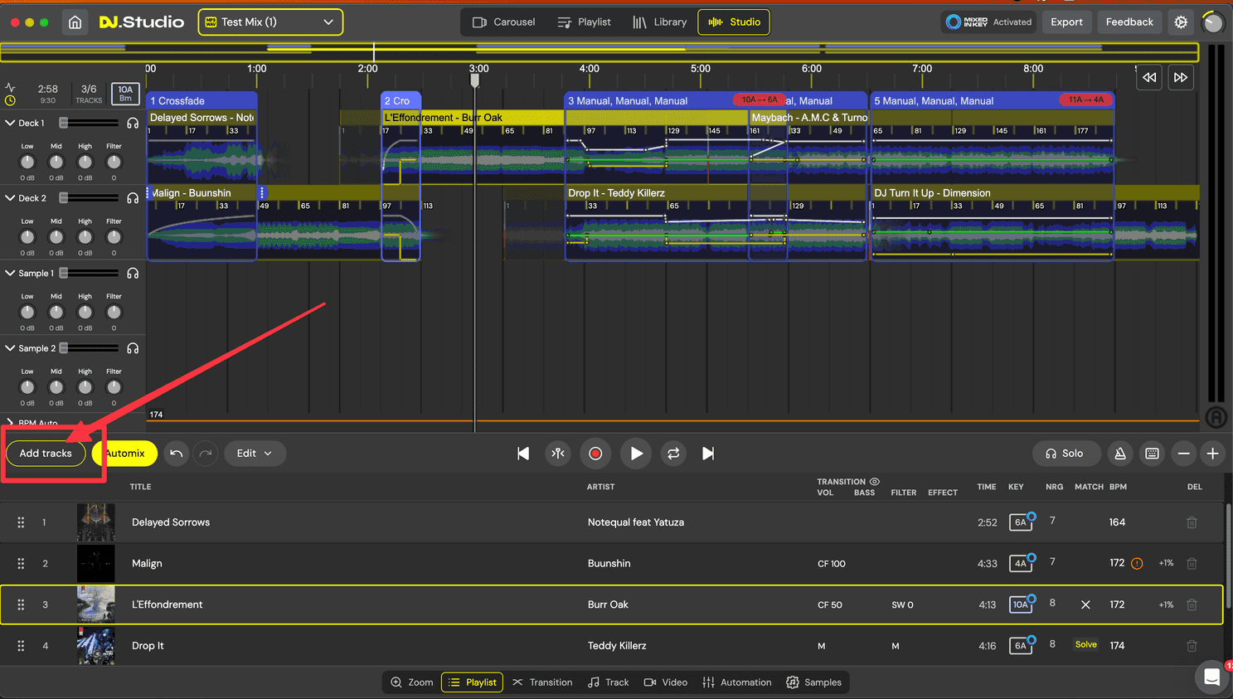
Task: Open the Test Mix (1) project dropdown
Action: [x=270, y=22]
